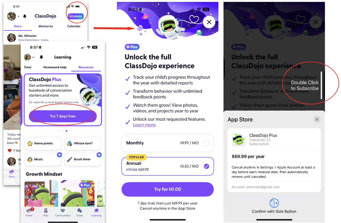Open the Learn more link

point(144,125)
